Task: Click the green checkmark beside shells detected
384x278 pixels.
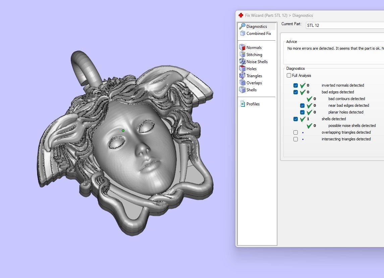Action: (303, 119)
